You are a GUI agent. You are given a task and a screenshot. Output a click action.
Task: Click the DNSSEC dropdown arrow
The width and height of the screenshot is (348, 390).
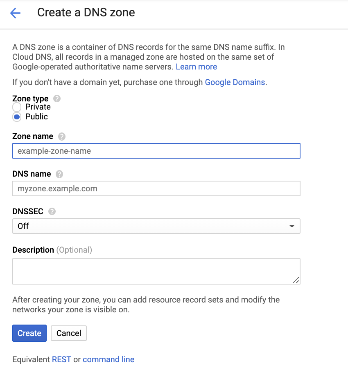pos(292,226)
